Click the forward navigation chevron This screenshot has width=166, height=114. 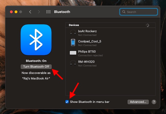pos(39,12)
